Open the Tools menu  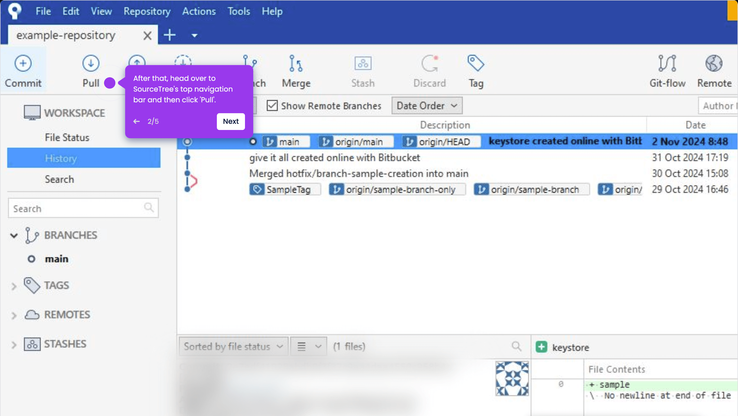(x=239, y=11)
